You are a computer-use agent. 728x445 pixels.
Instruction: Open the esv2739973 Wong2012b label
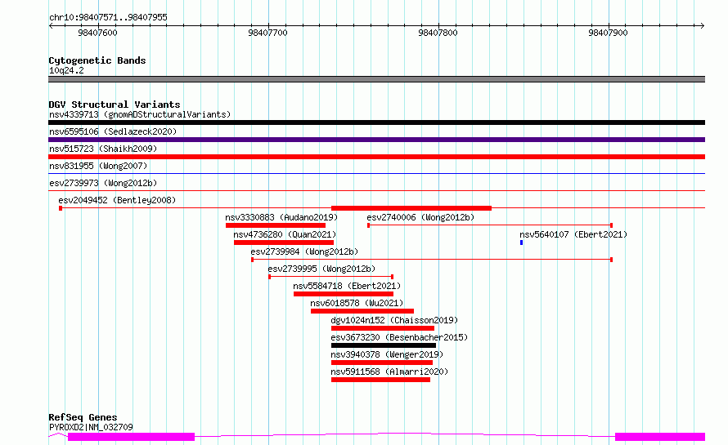click(103, 183)
